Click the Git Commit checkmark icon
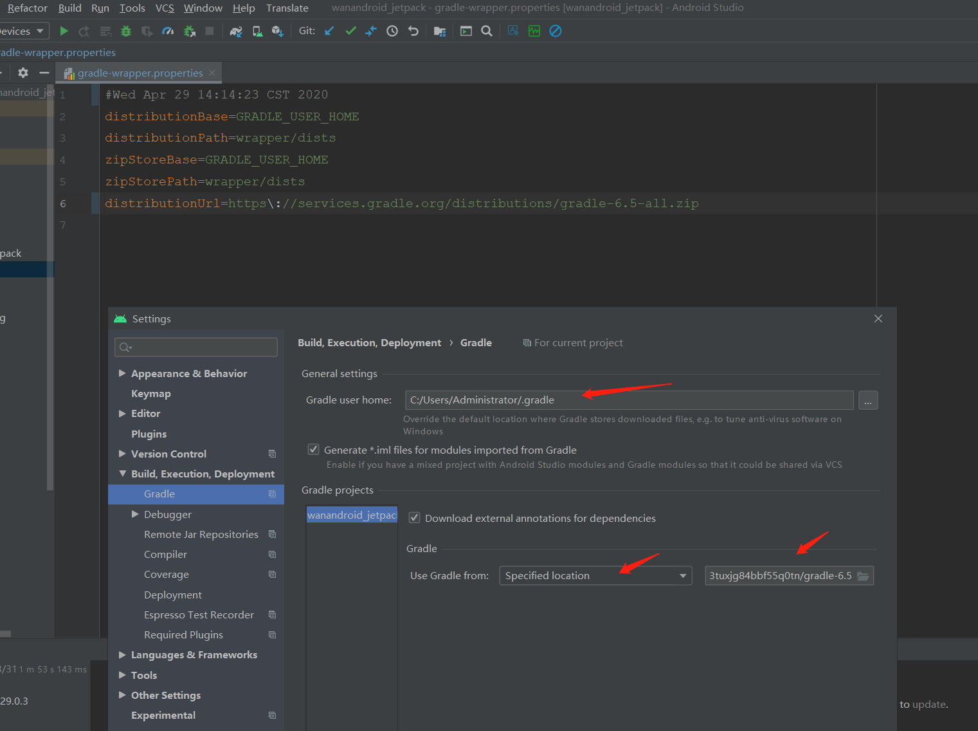This screenshot has width=978, height=731. (x=350, y=31)
